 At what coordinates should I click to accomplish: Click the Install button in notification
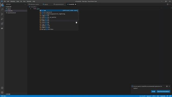point(153,92)
